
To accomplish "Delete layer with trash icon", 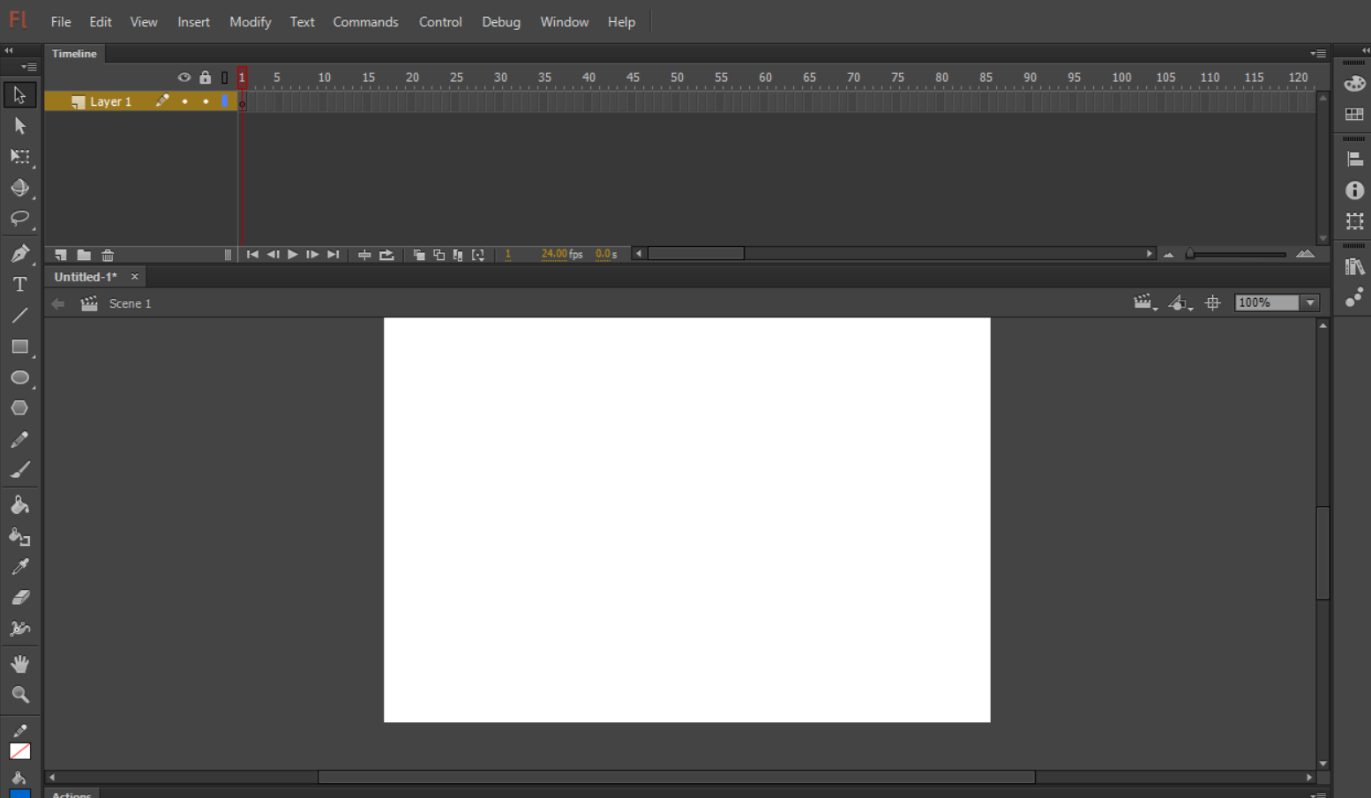I will [x=108, y=255].
